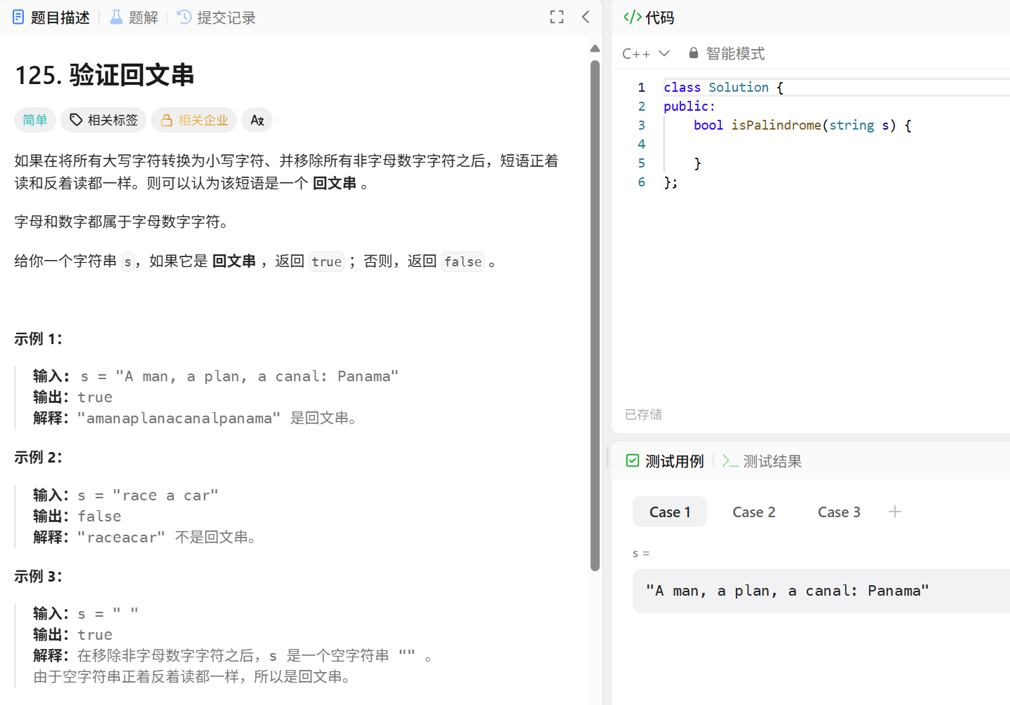Click the 代码 panel header icon
Image resolution: width=1010 pixels, height=705 pixels.
pyautogui.click(x=633, y=18)
